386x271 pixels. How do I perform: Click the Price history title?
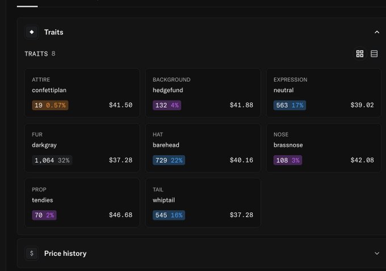65,253
